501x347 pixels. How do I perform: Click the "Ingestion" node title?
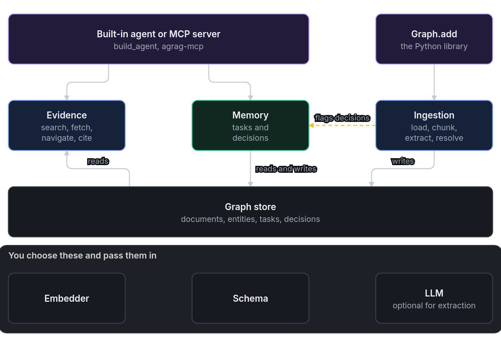tap(434, 115)
